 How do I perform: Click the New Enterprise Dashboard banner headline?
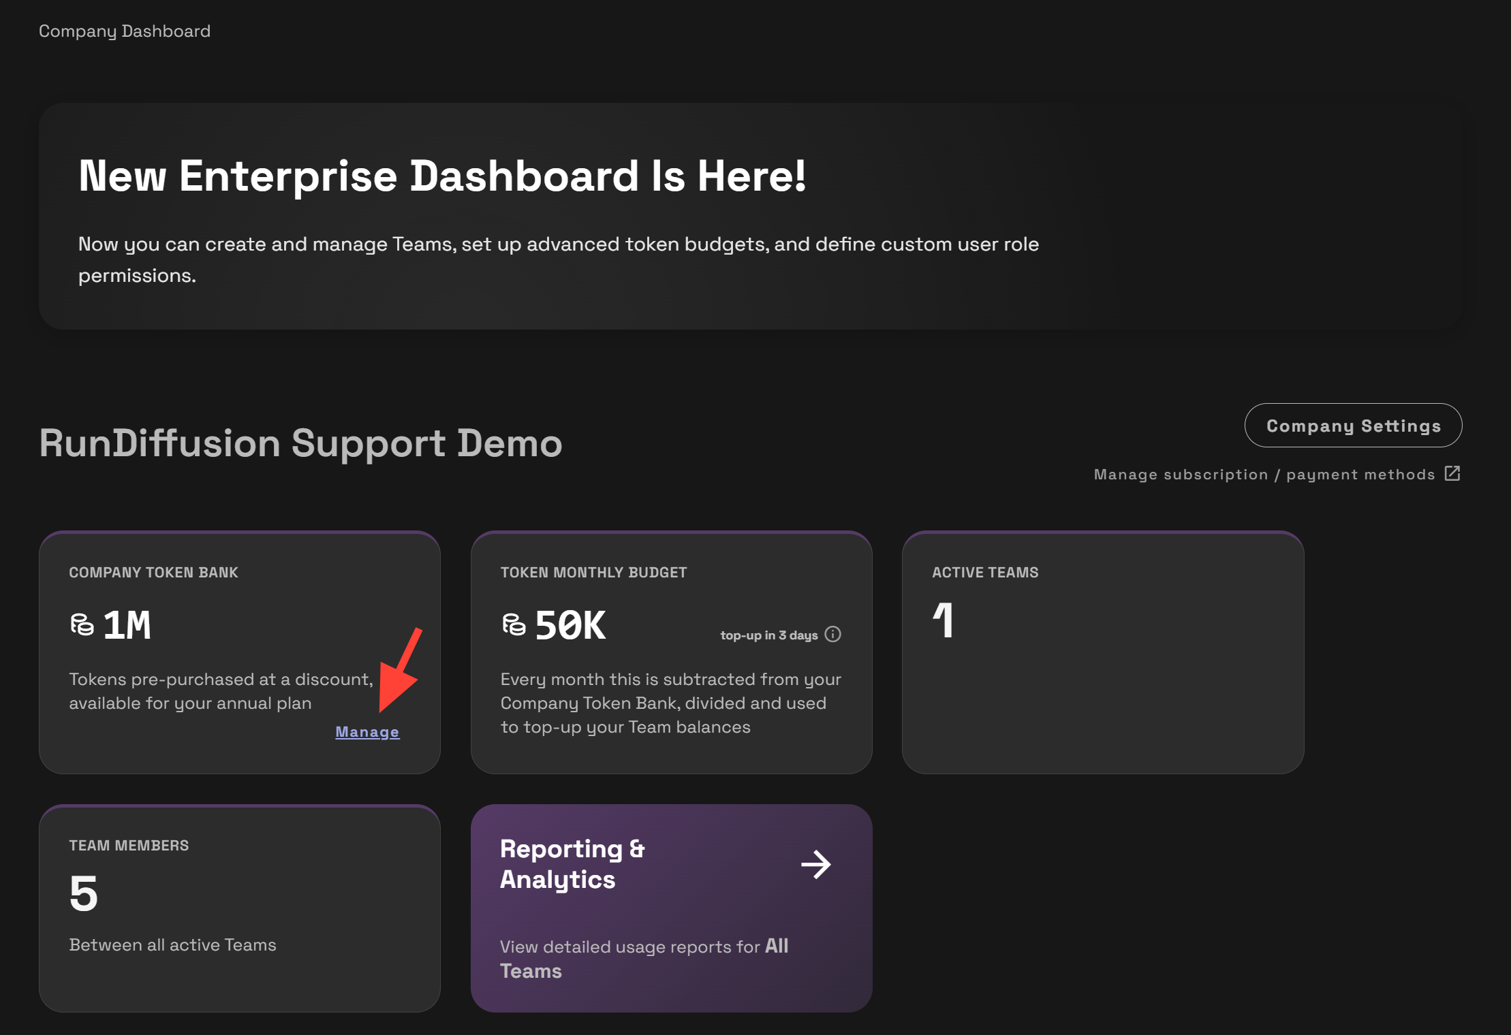coord(442,176)
